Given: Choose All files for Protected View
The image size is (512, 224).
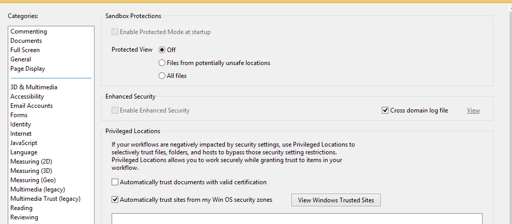Looking at the screenshot, I should (x=162, y=76).
